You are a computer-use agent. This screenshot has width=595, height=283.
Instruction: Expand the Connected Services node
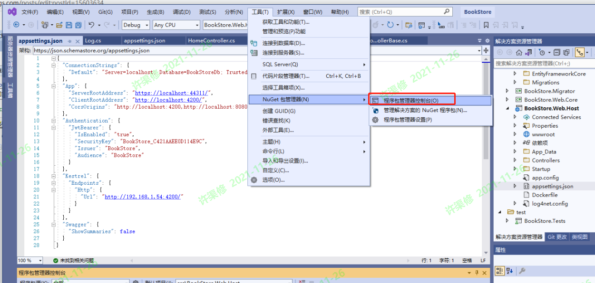(x=515, y=117)
